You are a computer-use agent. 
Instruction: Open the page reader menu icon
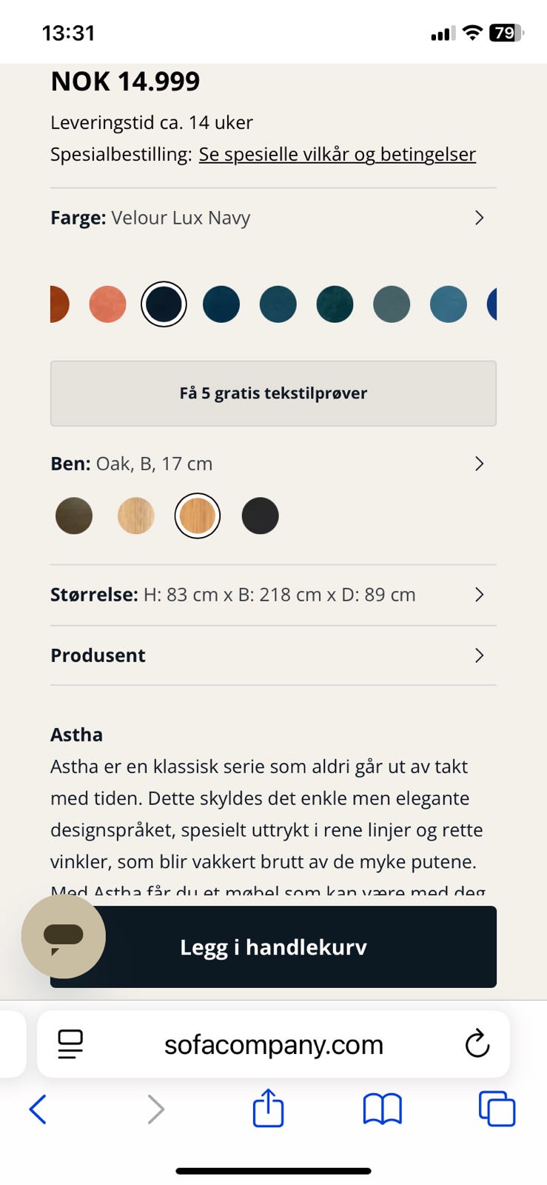click(70, 1044)
